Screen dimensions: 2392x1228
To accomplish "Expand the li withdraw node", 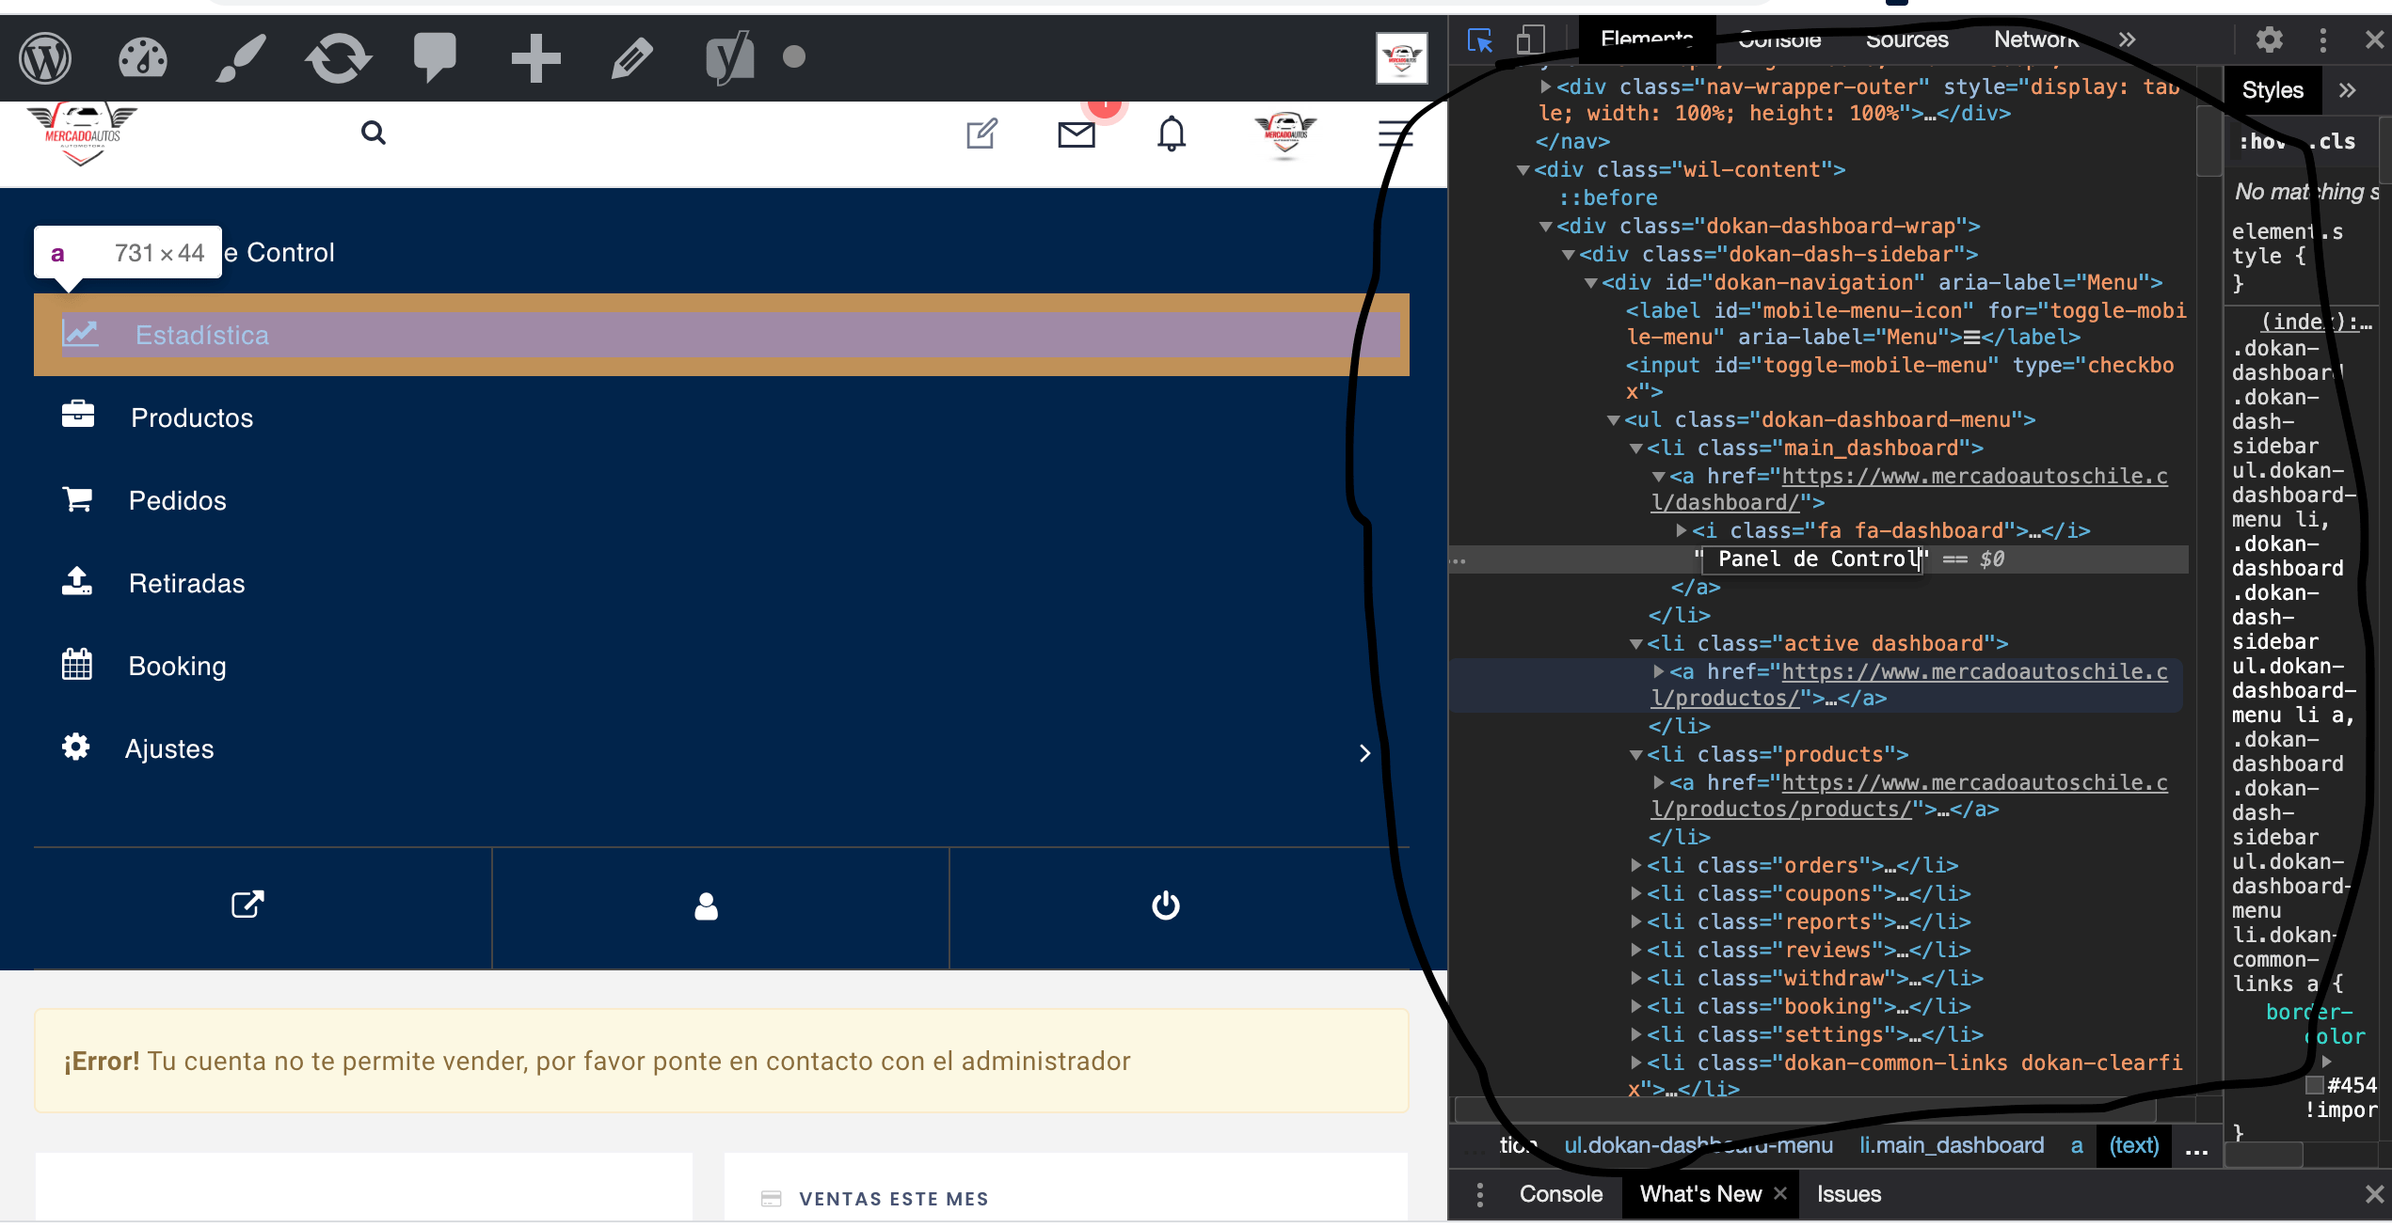I will (1635, 978).
